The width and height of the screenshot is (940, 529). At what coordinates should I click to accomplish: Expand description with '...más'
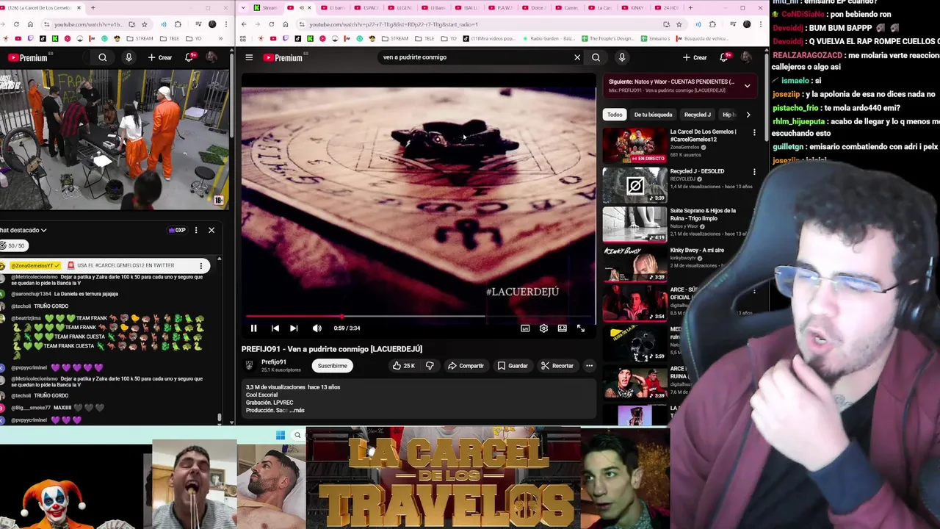297,411
